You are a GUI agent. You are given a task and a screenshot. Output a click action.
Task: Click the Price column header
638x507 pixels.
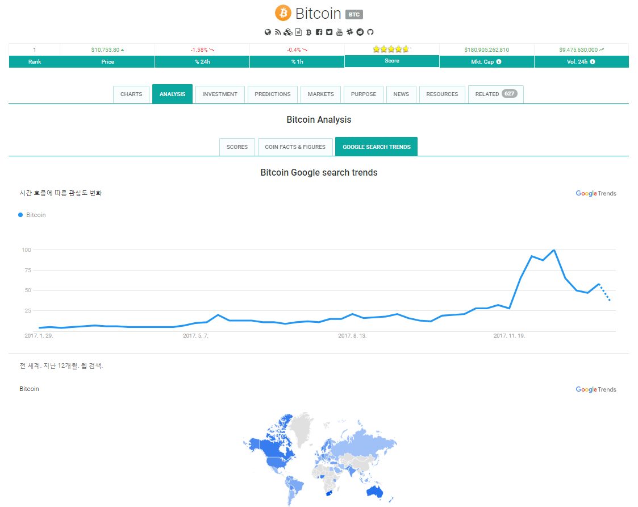[108, 62]
